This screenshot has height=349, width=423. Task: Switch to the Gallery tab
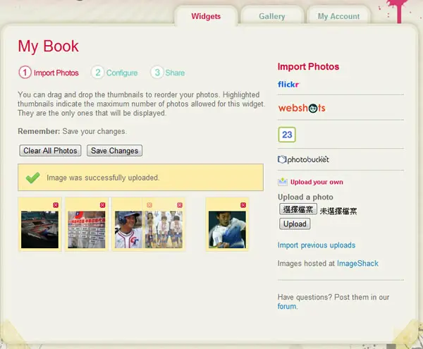[x=272, y=16]
